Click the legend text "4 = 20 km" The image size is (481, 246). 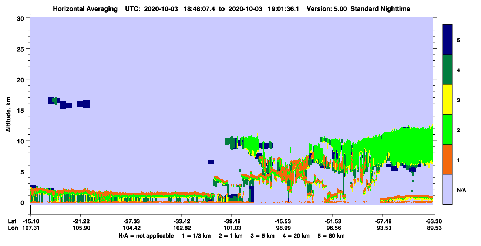[x=296, y=236]
